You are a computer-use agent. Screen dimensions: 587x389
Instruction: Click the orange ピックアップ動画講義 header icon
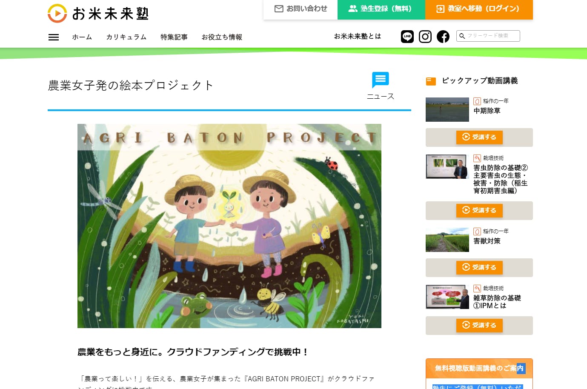[x=431, y=81]
